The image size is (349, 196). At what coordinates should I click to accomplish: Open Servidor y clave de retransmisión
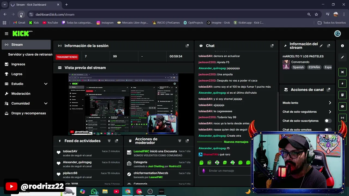pyautogui.click(x=30, y=54)
